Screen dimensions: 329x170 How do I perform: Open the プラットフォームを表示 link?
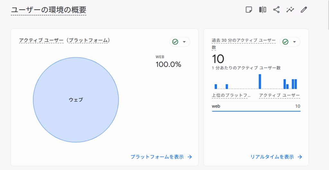click(x=157, y=157)
